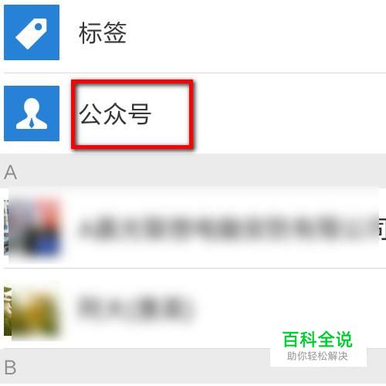Tap the Official Accounts person icon

tap(32, 113)
